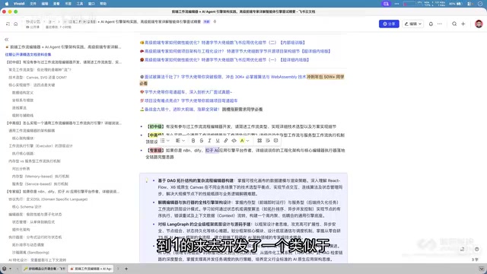Click the search magnifier icon
Screen dimensions: 487x274
coord(454,24)
